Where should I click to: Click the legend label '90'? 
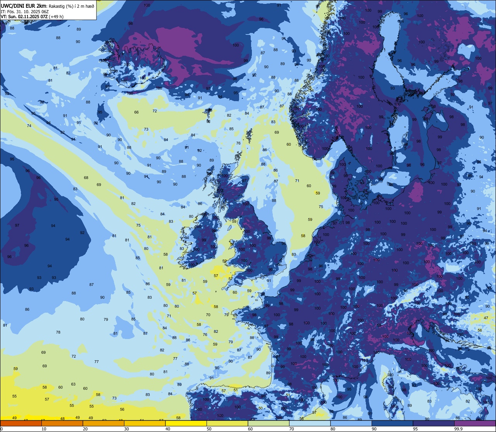click(374, 429)
